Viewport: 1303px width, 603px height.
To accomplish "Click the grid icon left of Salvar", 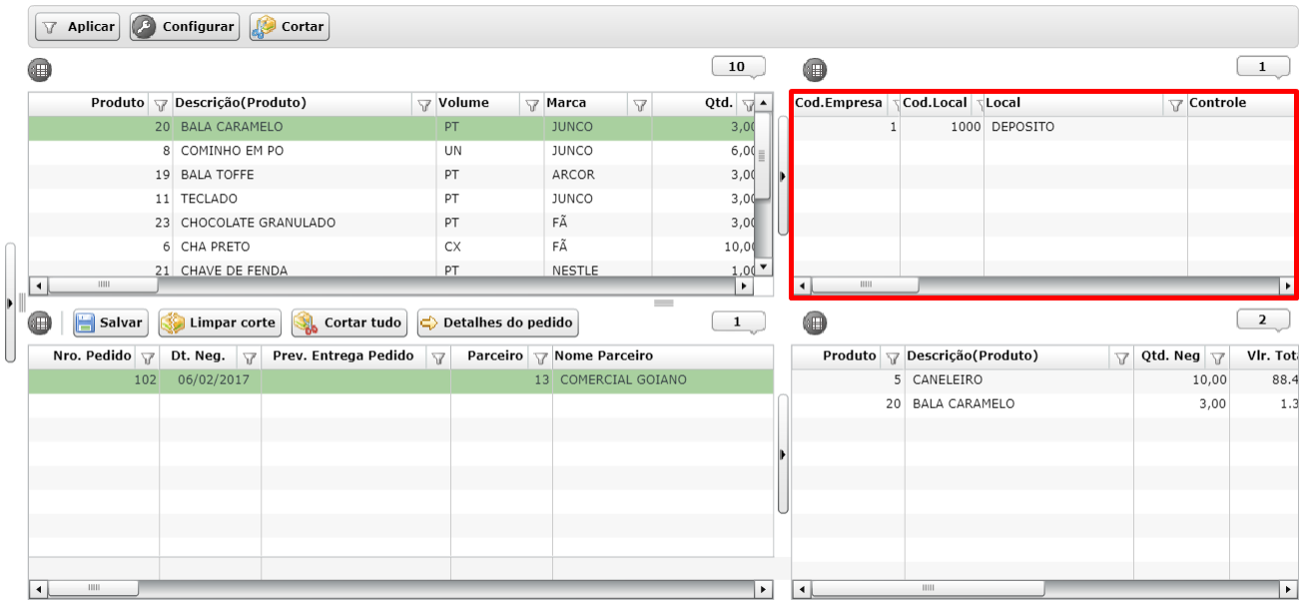I will pyautogui.click(x=39, y=323).
